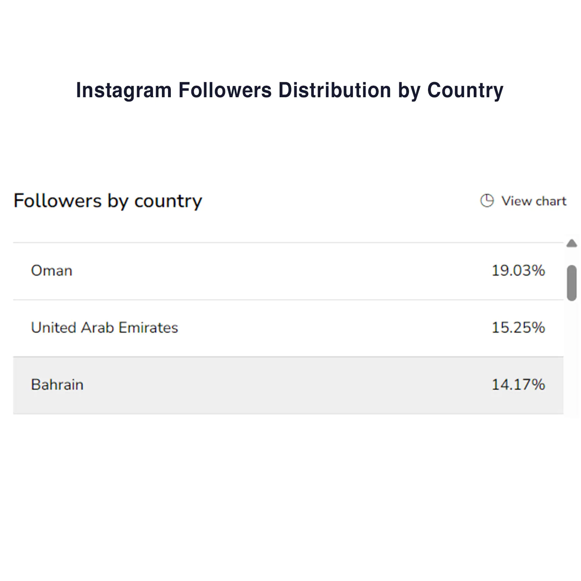Click "Followers" in the main page title
This screenshot has width=581, height=581.
point(225,90)
